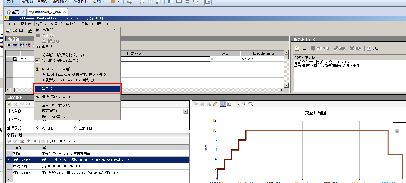The image size is (406, 183).
Task: Uncheck the test group checkbox
Action: pos(15,59)
